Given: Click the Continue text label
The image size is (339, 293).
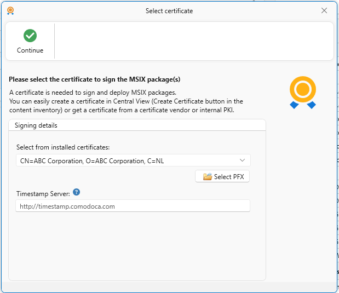Looking at the screenshot, I should coord(30,50).
